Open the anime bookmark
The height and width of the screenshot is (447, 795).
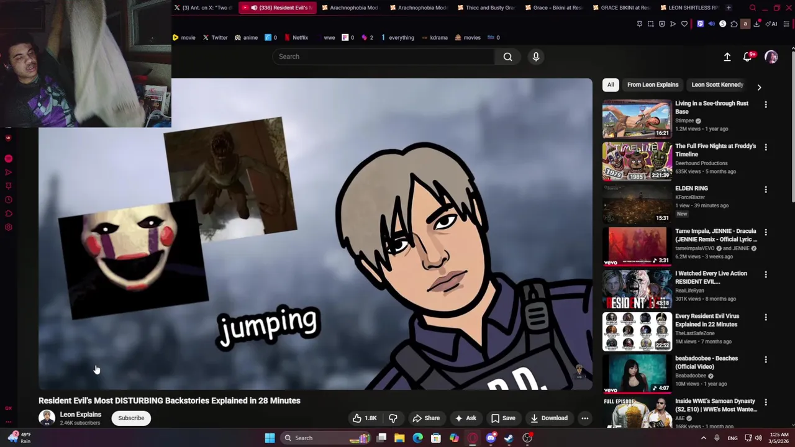tap(246, 38)
